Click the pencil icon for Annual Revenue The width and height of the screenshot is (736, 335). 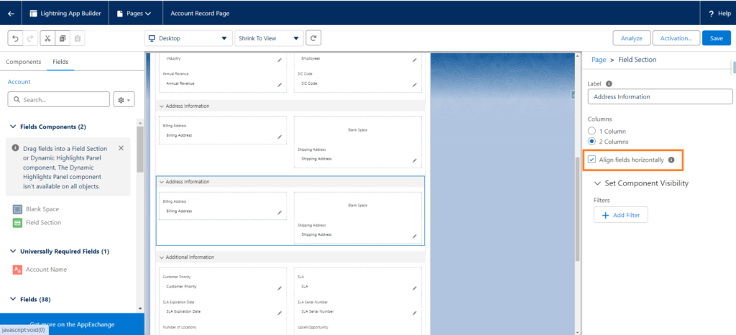tap(280, 85)
